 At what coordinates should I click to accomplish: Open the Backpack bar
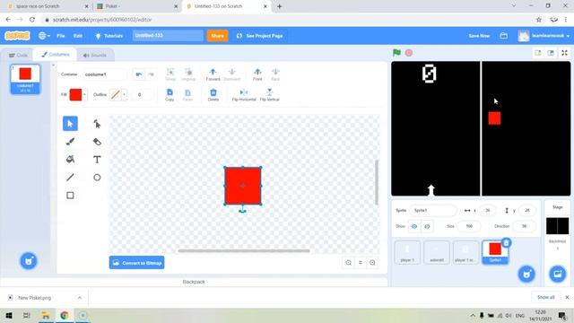point(194,282)
